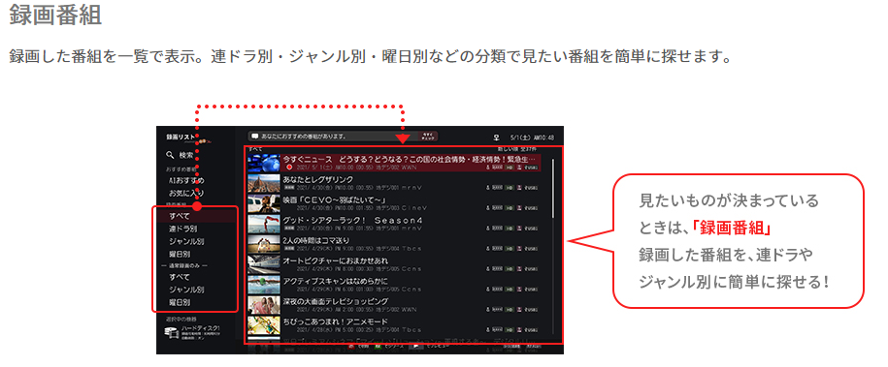Image resolution: width=888 pixels, height=367 pixels.
Task: Select 連ドラ別 in the sidebar
Action: [182, 229]
